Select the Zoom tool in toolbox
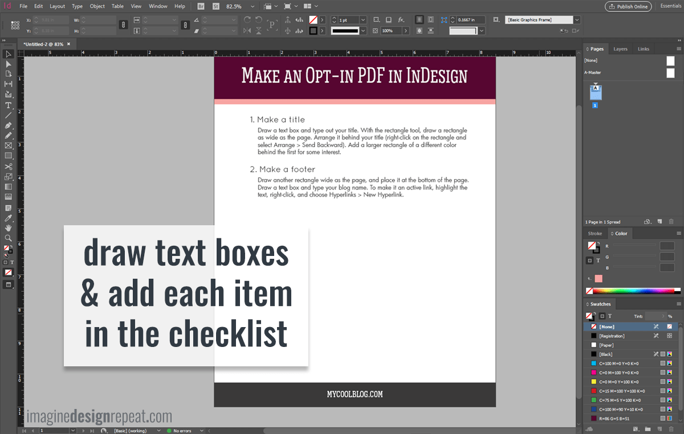This screenshot has height=434, width=684. click(x=9, y=238)
